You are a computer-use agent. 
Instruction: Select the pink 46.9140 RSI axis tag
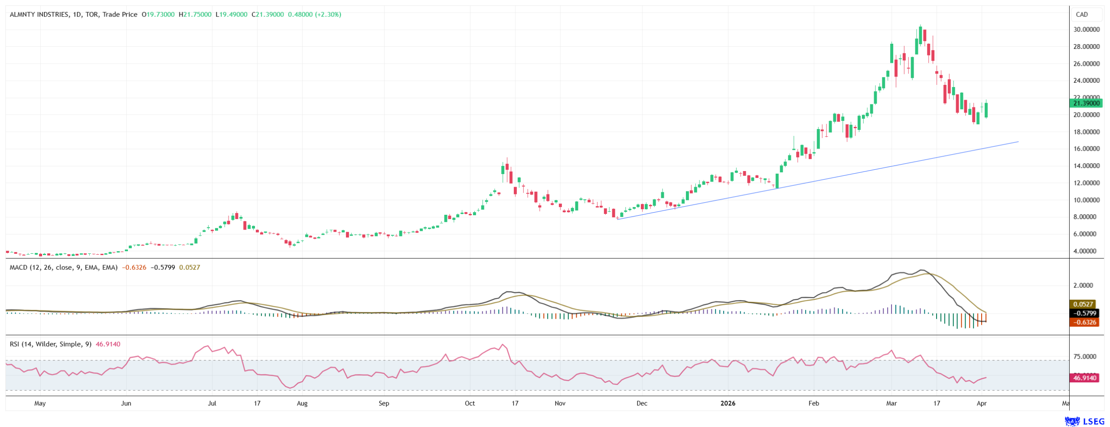pos(1084,378)
